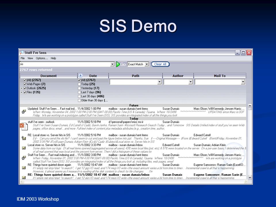Click the Author column header
The height and width of the screenshot is (207, 276).
[x=178, y=76]
